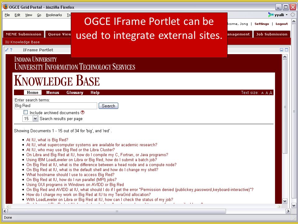Select the smallest text size A
298x224 pixels.
coord(263,93)
